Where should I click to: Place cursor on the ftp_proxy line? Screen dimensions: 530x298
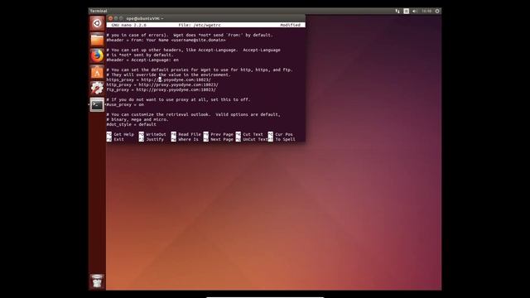pyautogui.click(x=161, y=89)
